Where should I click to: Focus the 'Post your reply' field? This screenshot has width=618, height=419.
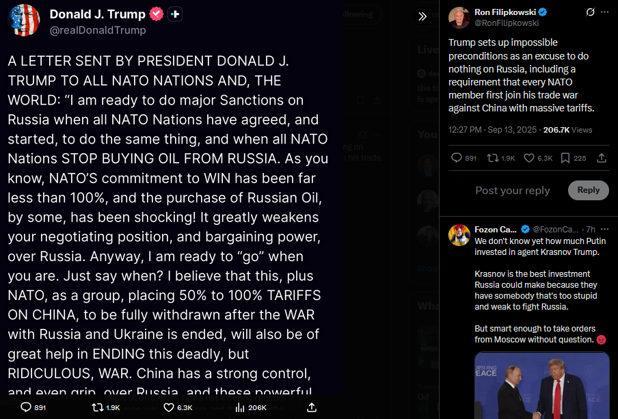click(x=512, y=191)
